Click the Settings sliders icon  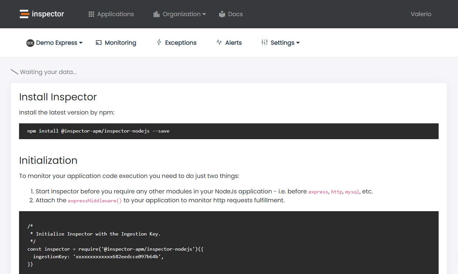[265, 42]
